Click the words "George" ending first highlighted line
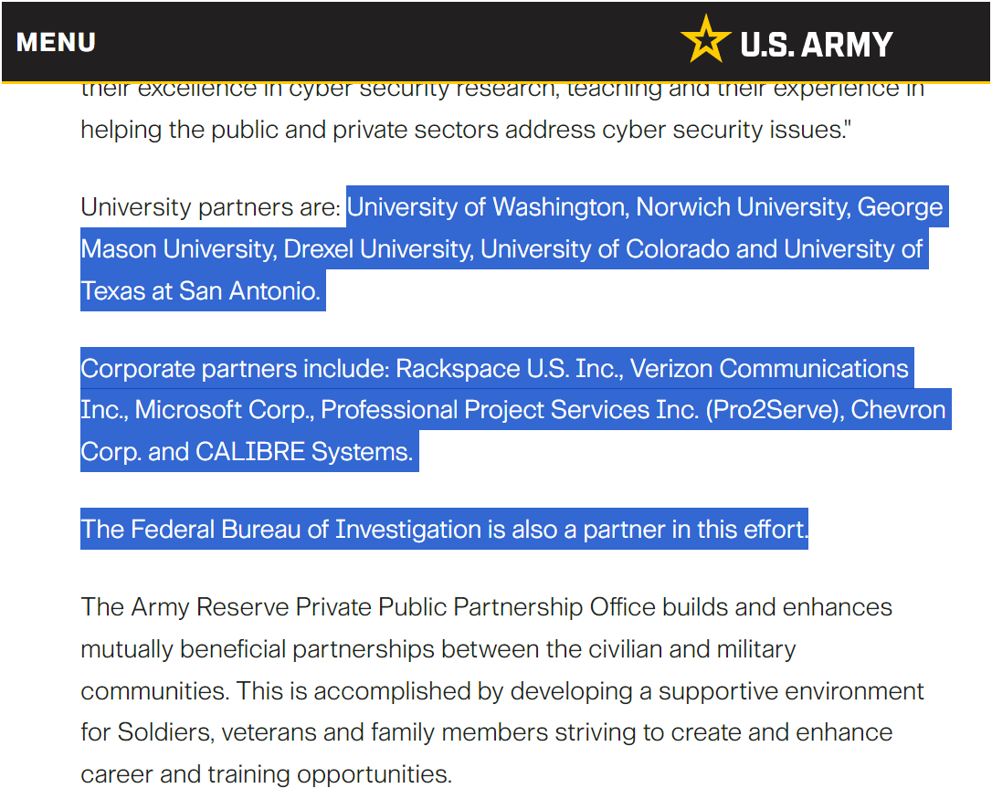992x799 pixels. click(900, 207)
